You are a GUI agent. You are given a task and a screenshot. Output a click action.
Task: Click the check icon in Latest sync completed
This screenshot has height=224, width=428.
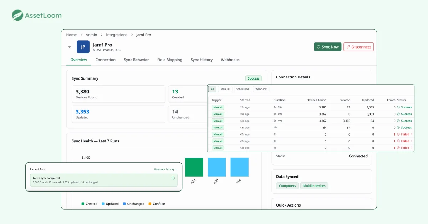click(173, 178)
